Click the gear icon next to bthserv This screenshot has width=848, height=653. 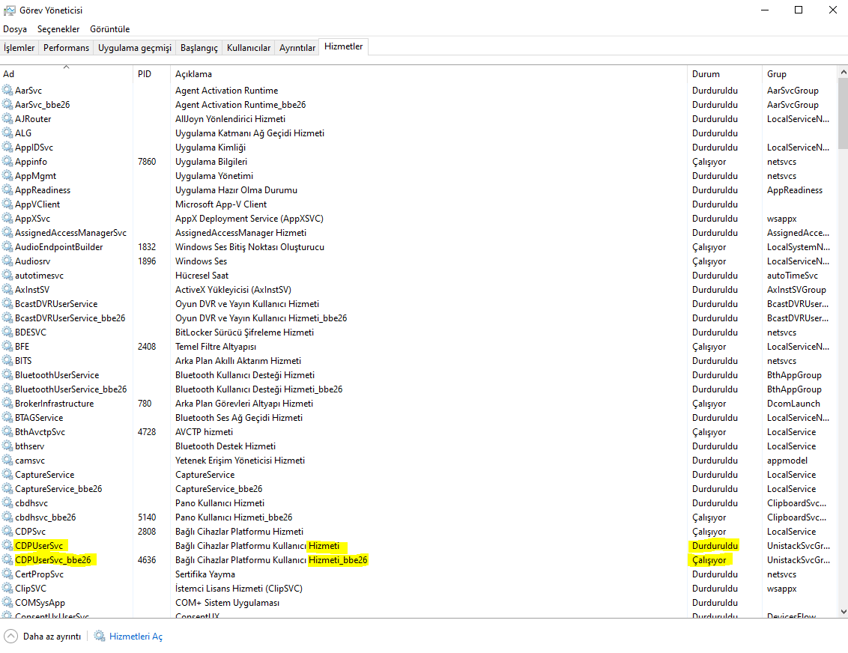pyautogui.click(x=7, y=446)
